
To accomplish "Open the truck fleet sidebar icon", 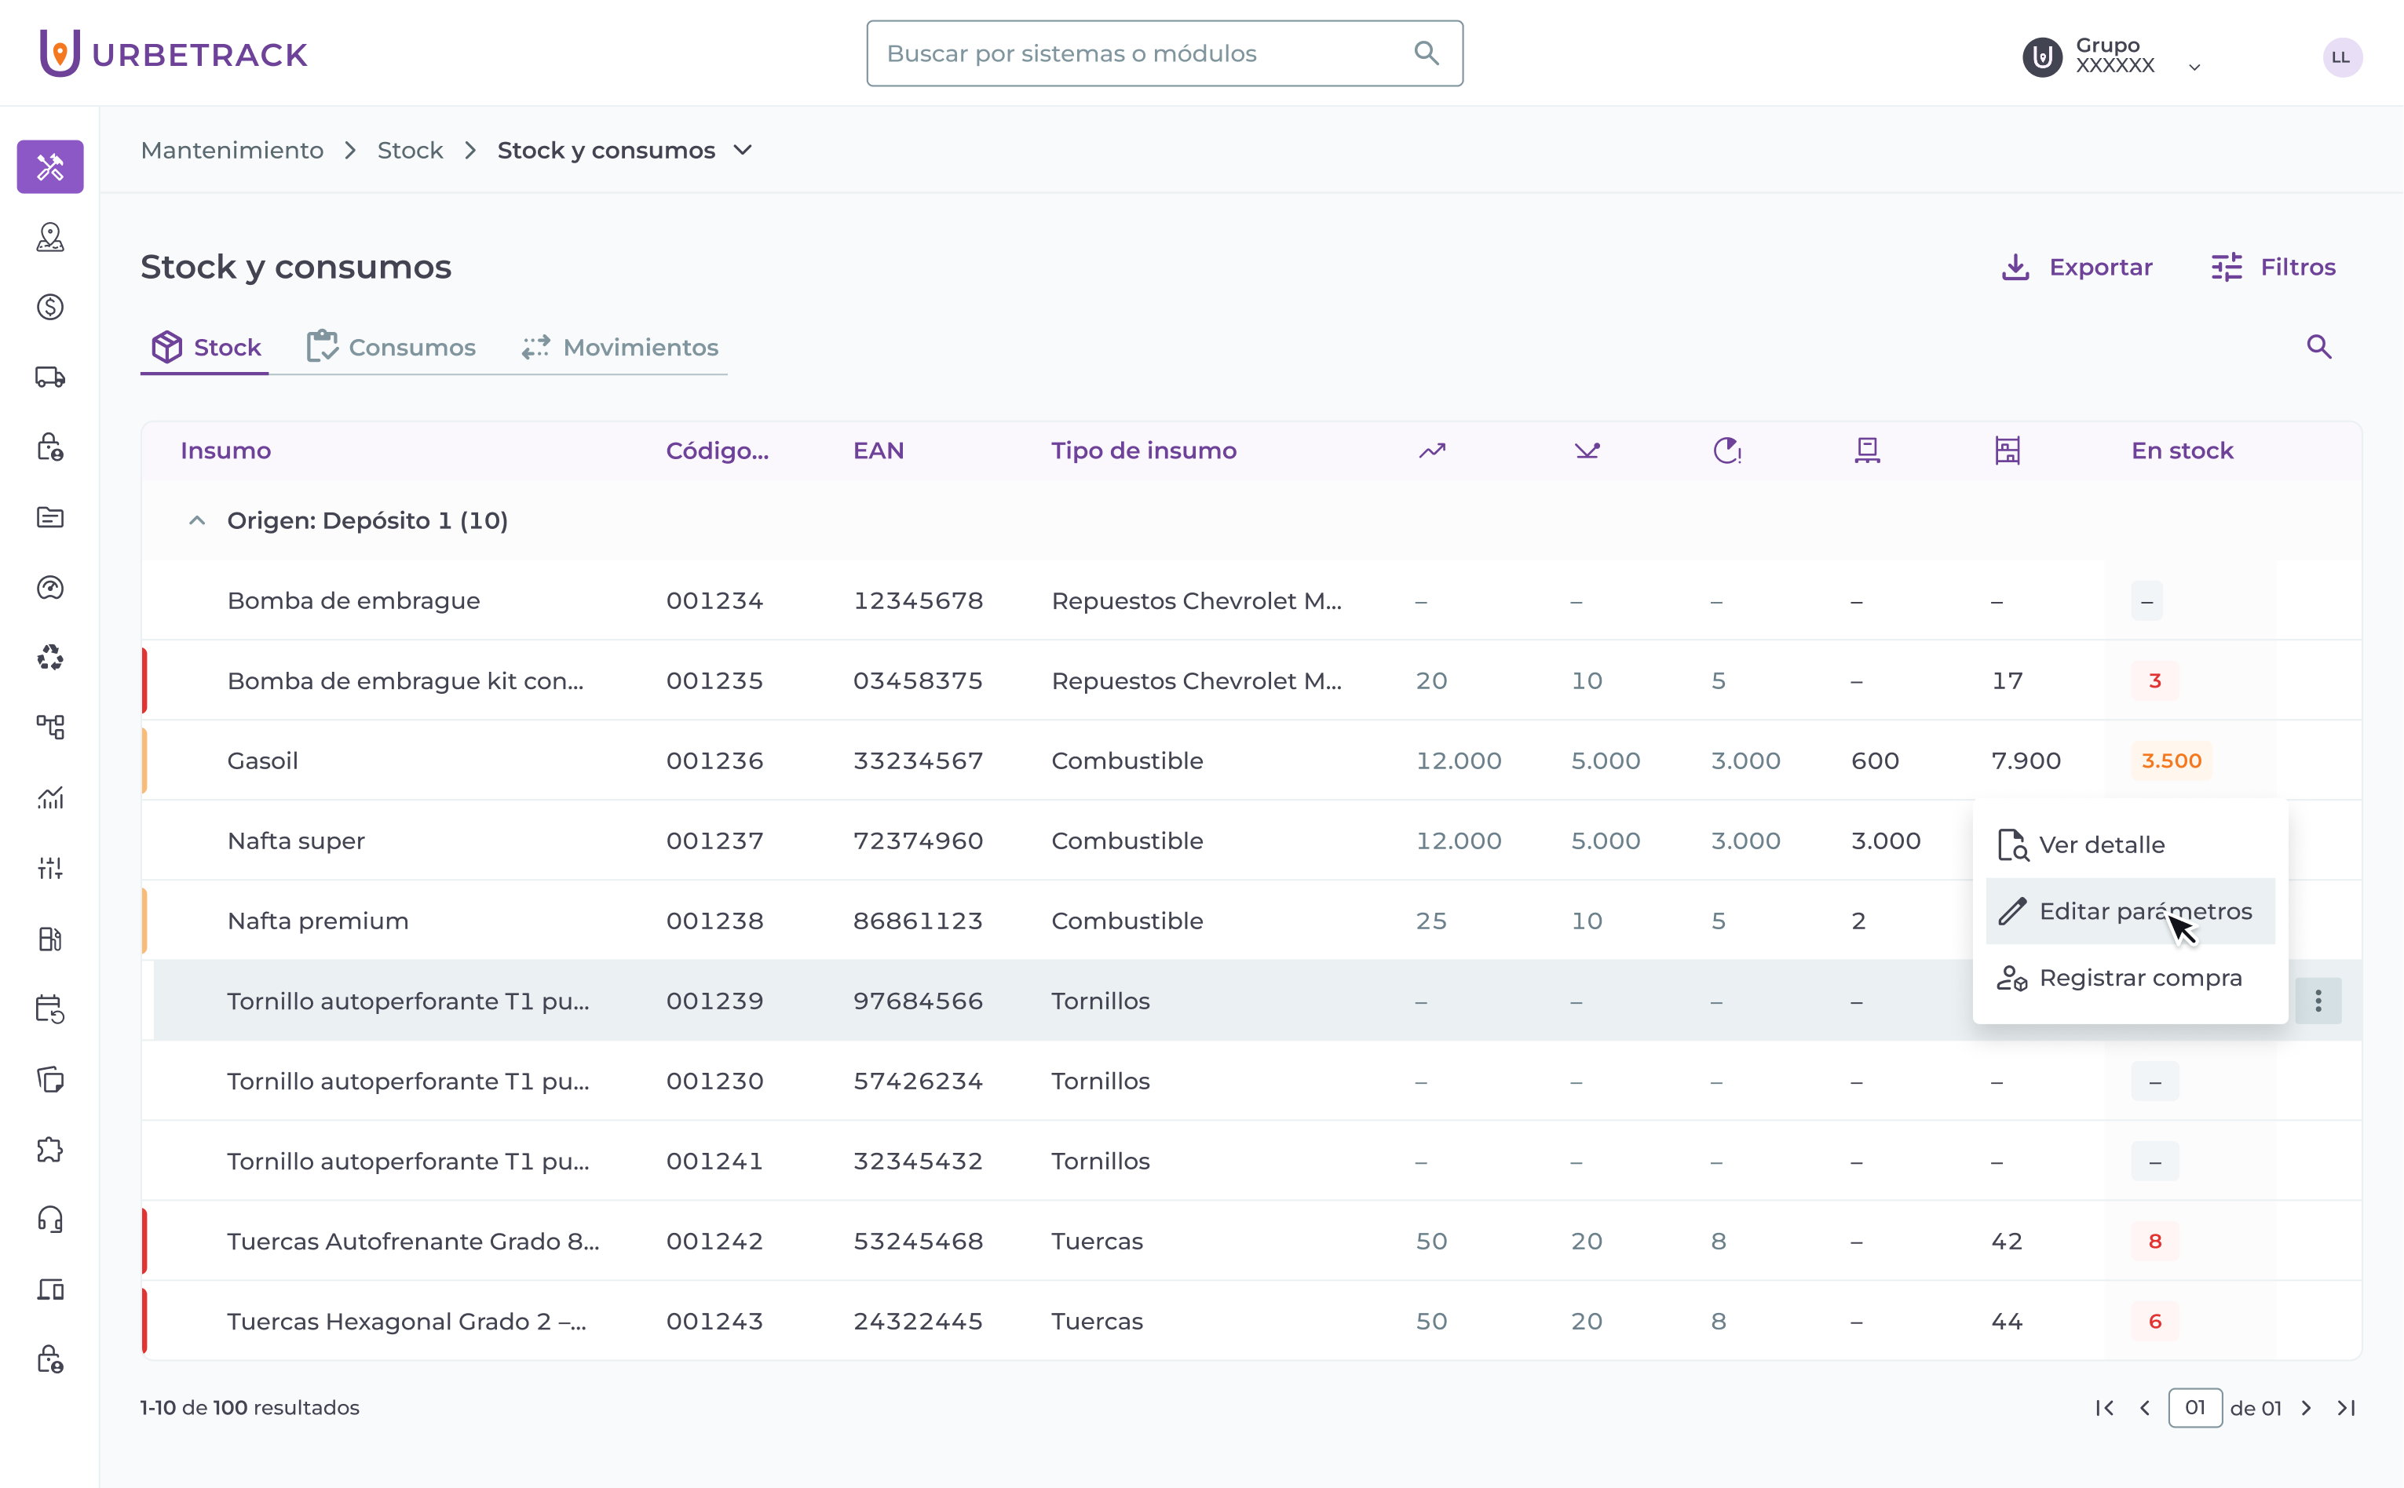I will tap(50, 377).
